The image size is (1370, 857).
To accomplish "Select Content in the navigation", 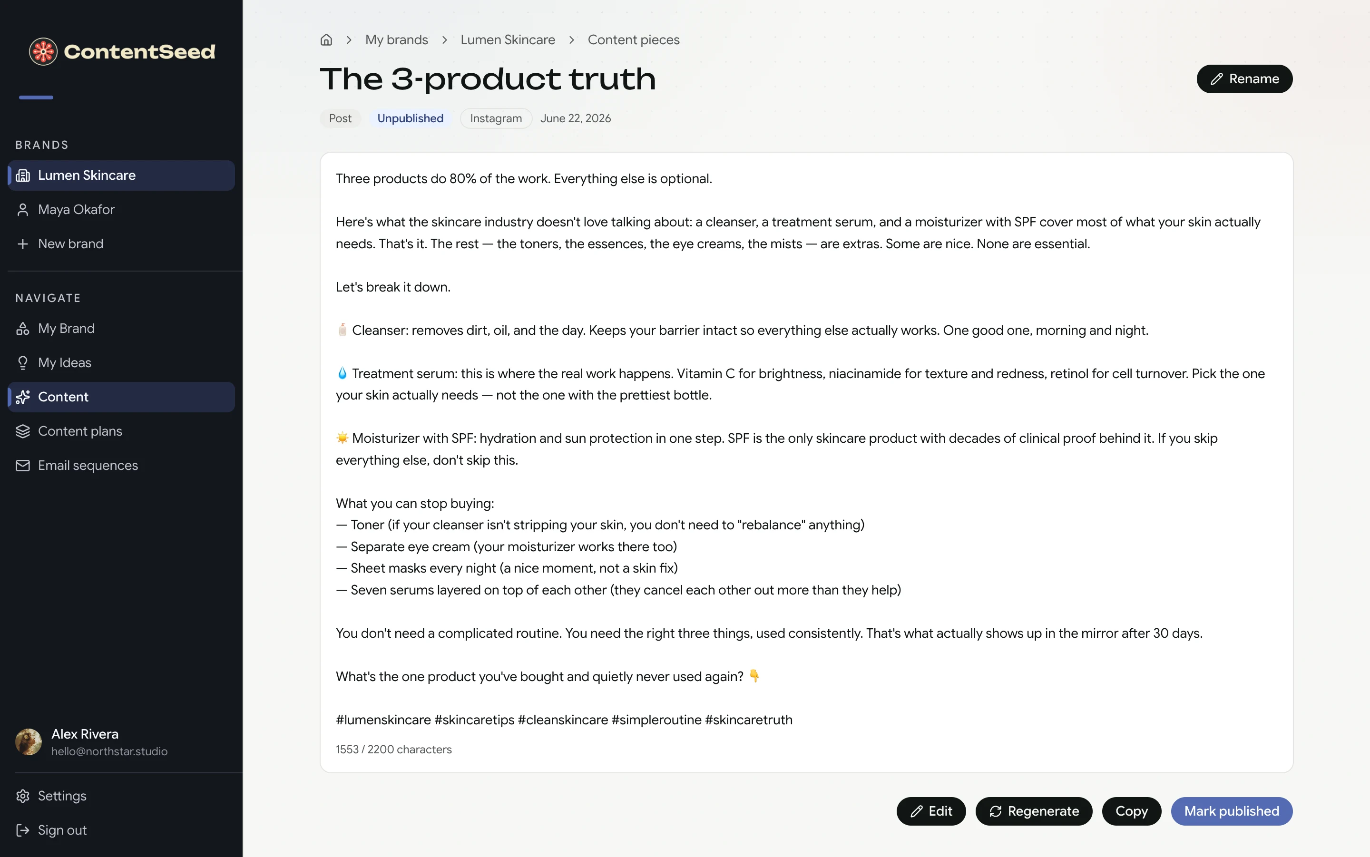I will [x=121, y=397].
